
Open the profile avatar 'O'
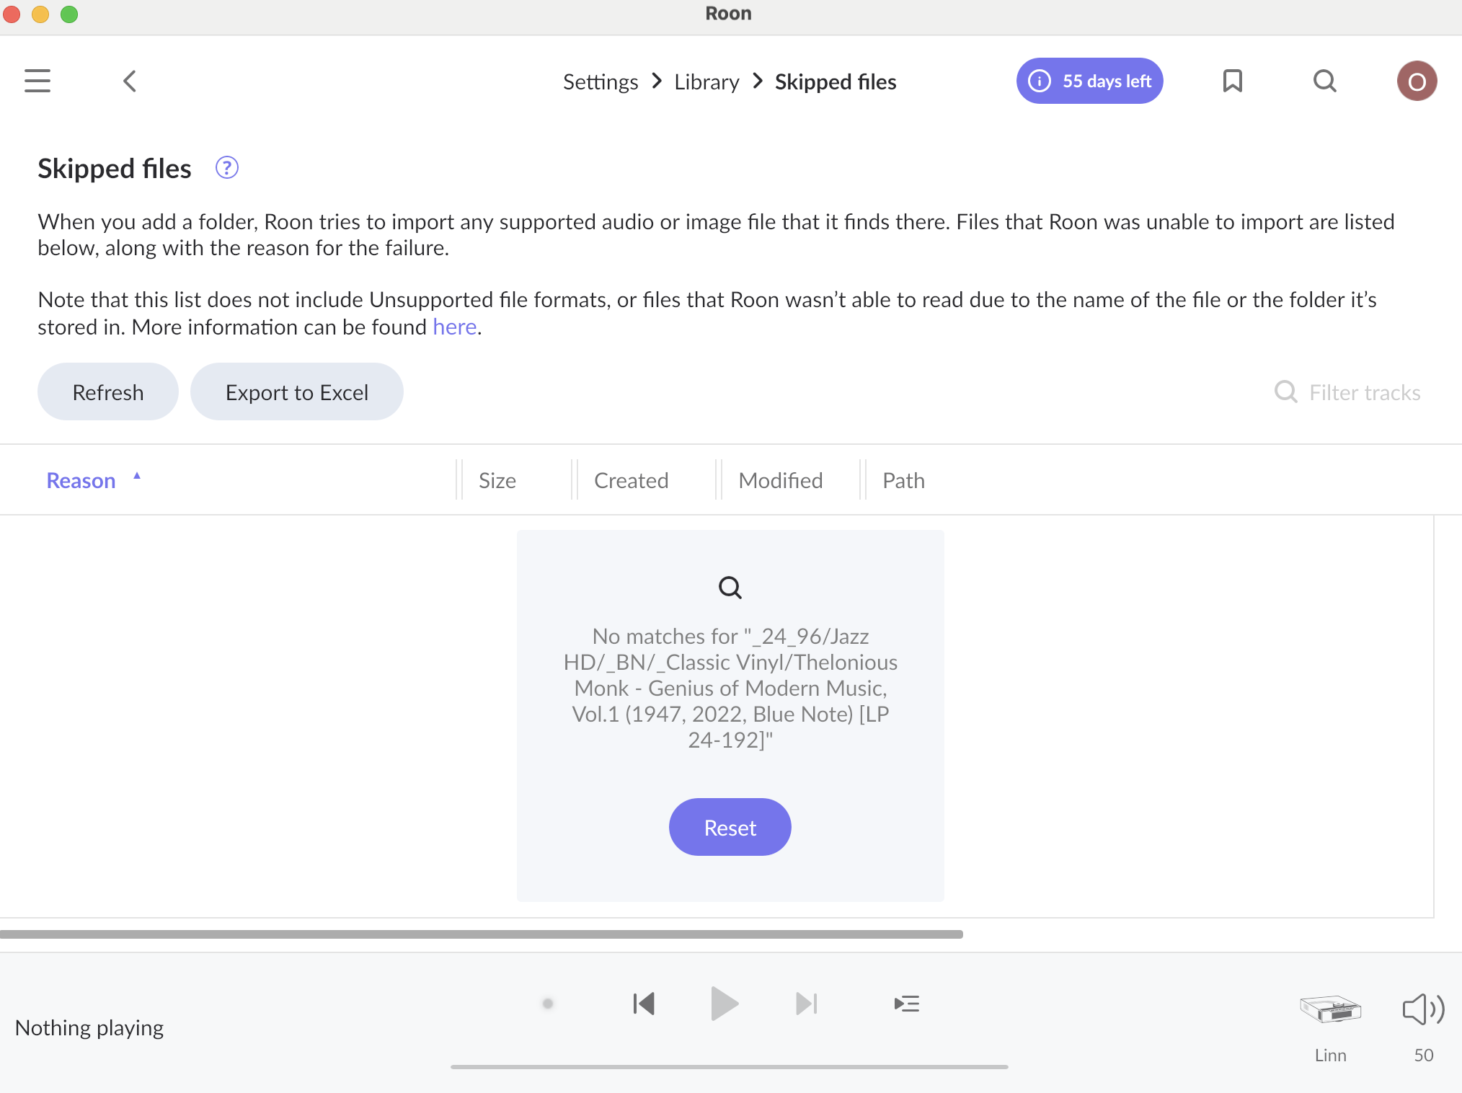click(1417, 81)
